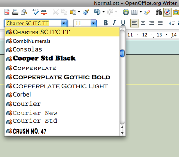The height and width of the screenshot is (157, 179).
Task: Apply Italic formatting
Action: [x=114, y=23]
